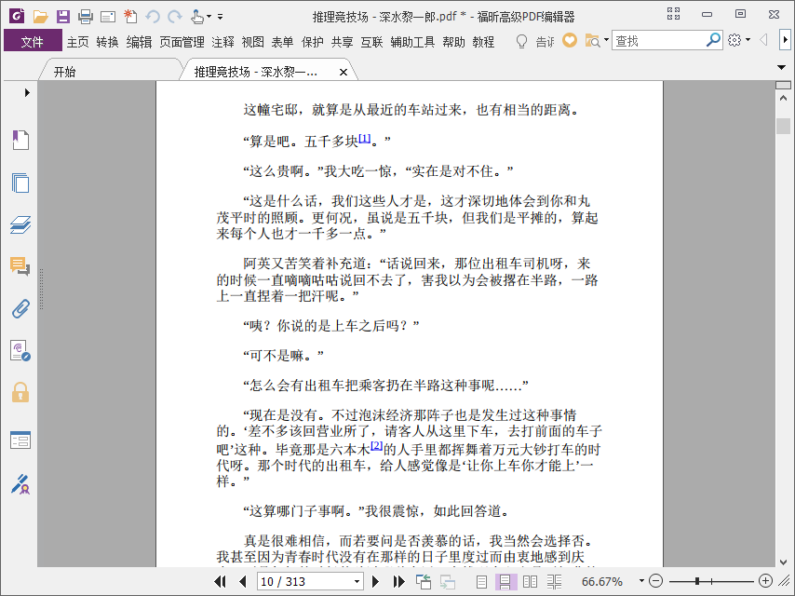The width and height of the screenshot is (795, 596).
Task: Open the form fields panel
Action: tap(20, 440)
